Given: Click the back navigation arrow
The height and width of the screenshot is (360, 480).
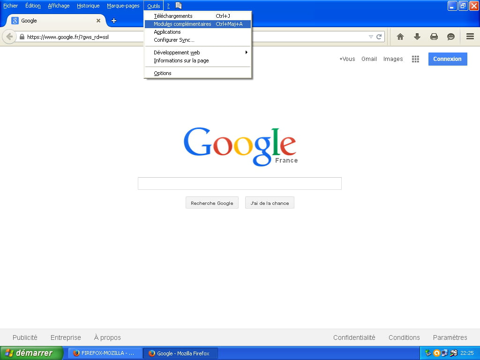Looking at the screenshot, I should coord(9,37).
